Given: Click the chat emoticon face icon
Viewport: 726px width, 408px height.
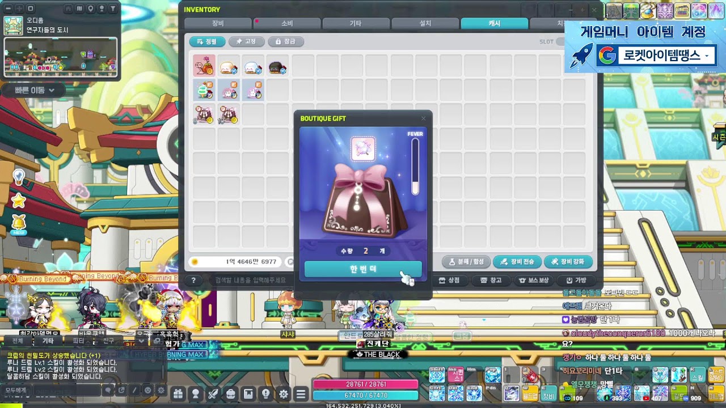Looking at the screenshot, I should click(x=148, y=390).
